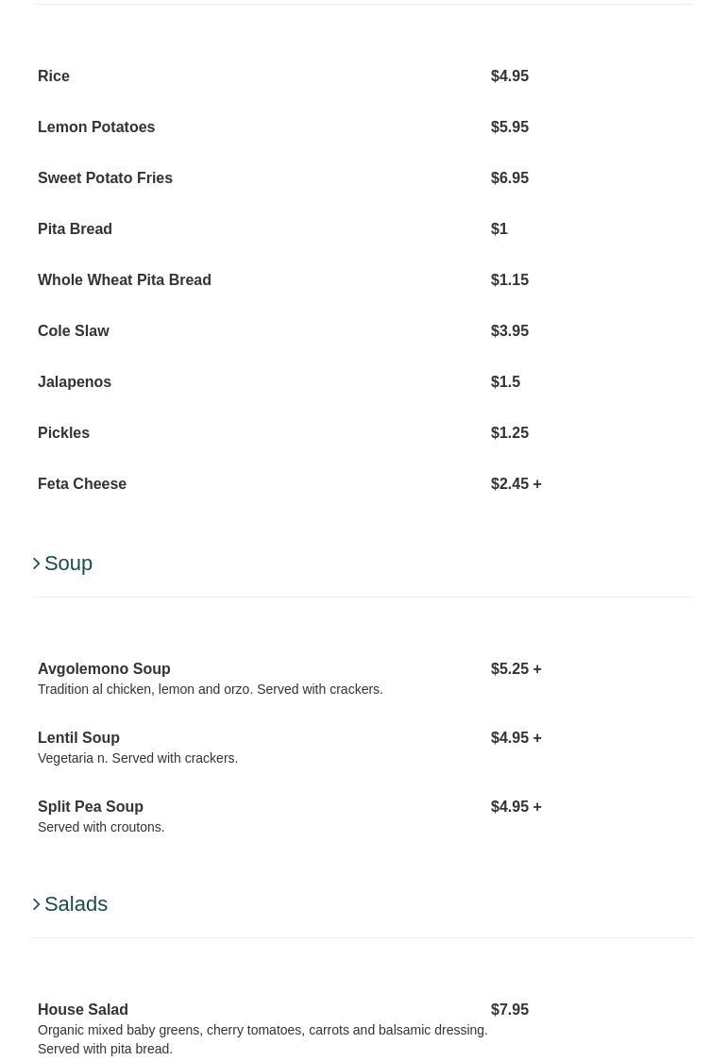
Task: Select the Cole Slaw item
Action: pos(74,331)
